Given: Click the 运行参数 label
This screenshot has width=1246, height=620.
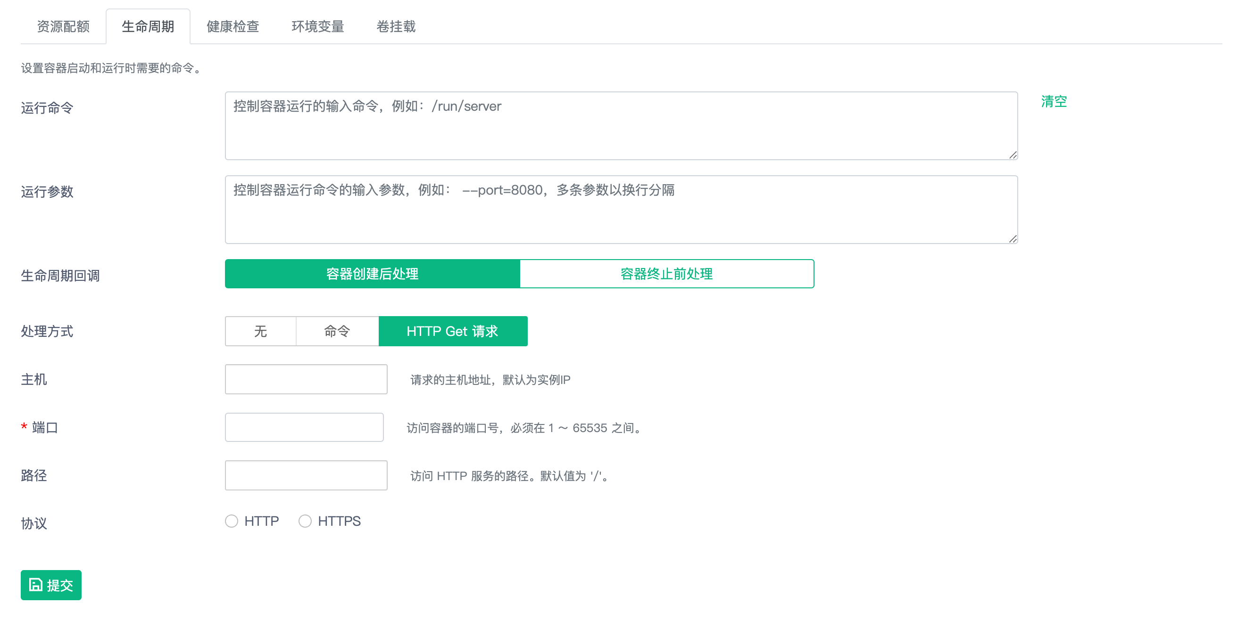Looking at the screenshot, I should coord(47,192).
